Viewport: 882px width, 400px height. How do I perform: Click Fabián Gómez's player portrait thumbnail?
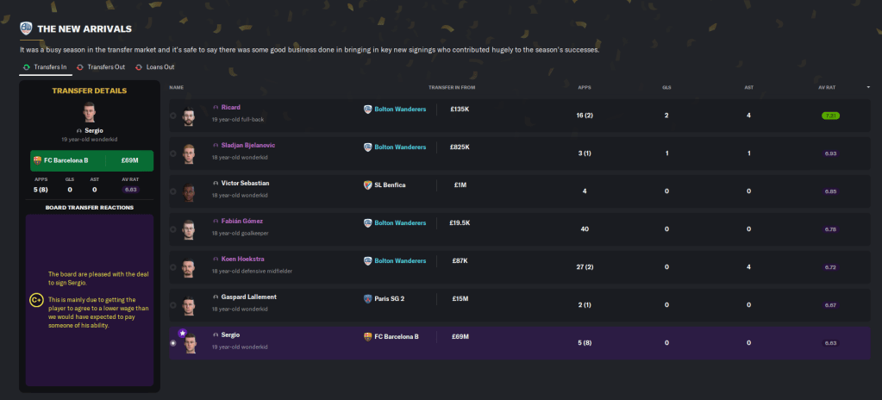click(190, 228)
